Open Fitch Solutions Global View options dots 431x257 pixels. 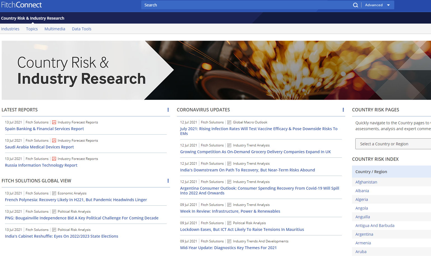[x=168, y=181]
